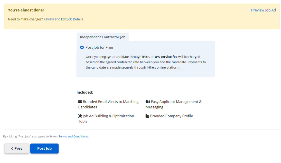Click the envelope icon for Branded Email Alerts
Screen dimensions: 281x163
coord(80,102)
